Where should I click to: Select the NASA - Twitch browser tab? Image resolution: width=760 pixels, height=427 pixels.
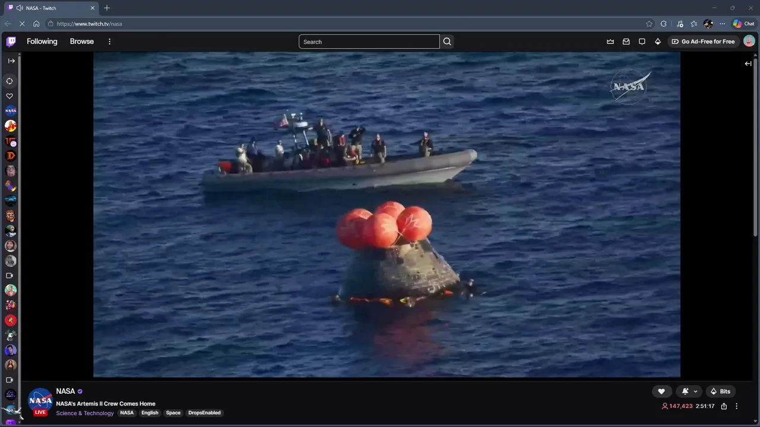tap(51, 8)
